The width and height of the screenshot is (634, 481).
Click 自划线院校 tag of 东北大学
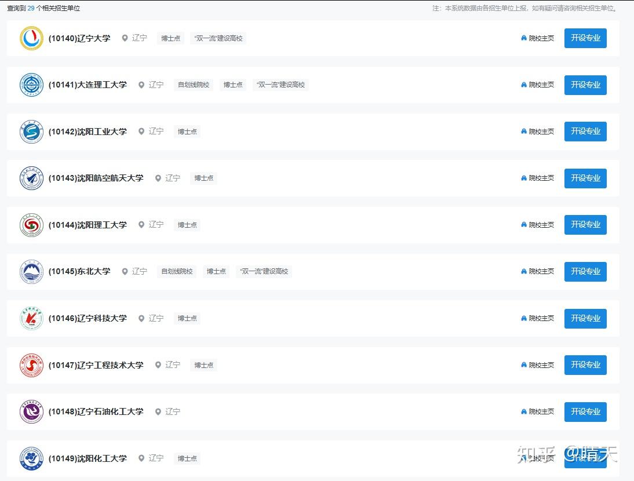click(177, 272)
